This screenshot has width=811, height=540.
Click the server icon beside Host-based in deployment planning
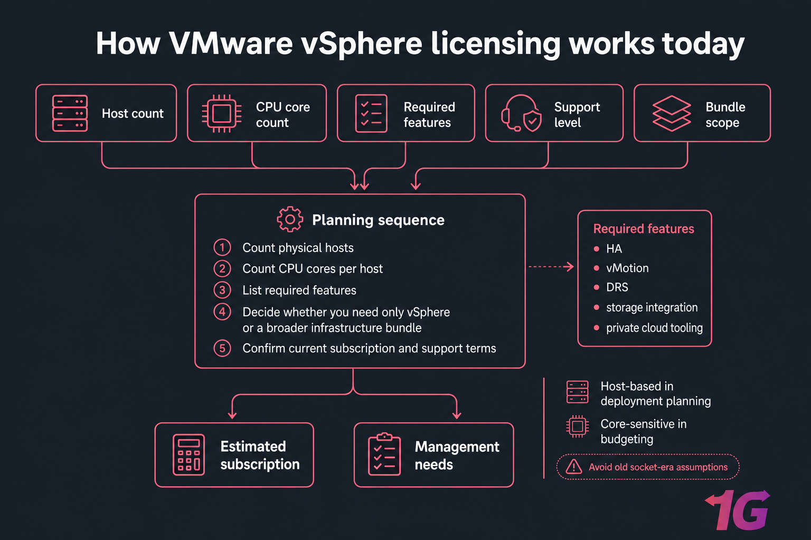coord(577,392)
